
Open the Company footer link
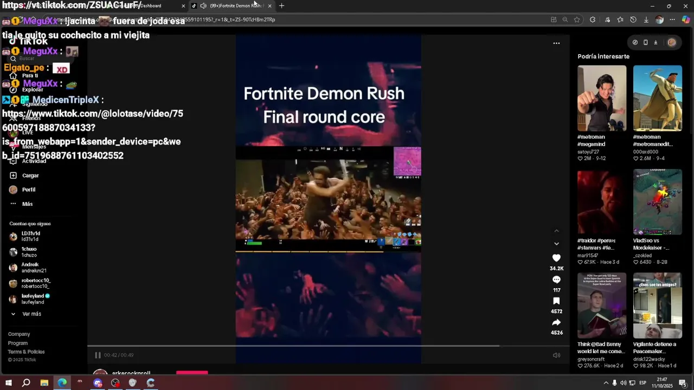(19, 334)
